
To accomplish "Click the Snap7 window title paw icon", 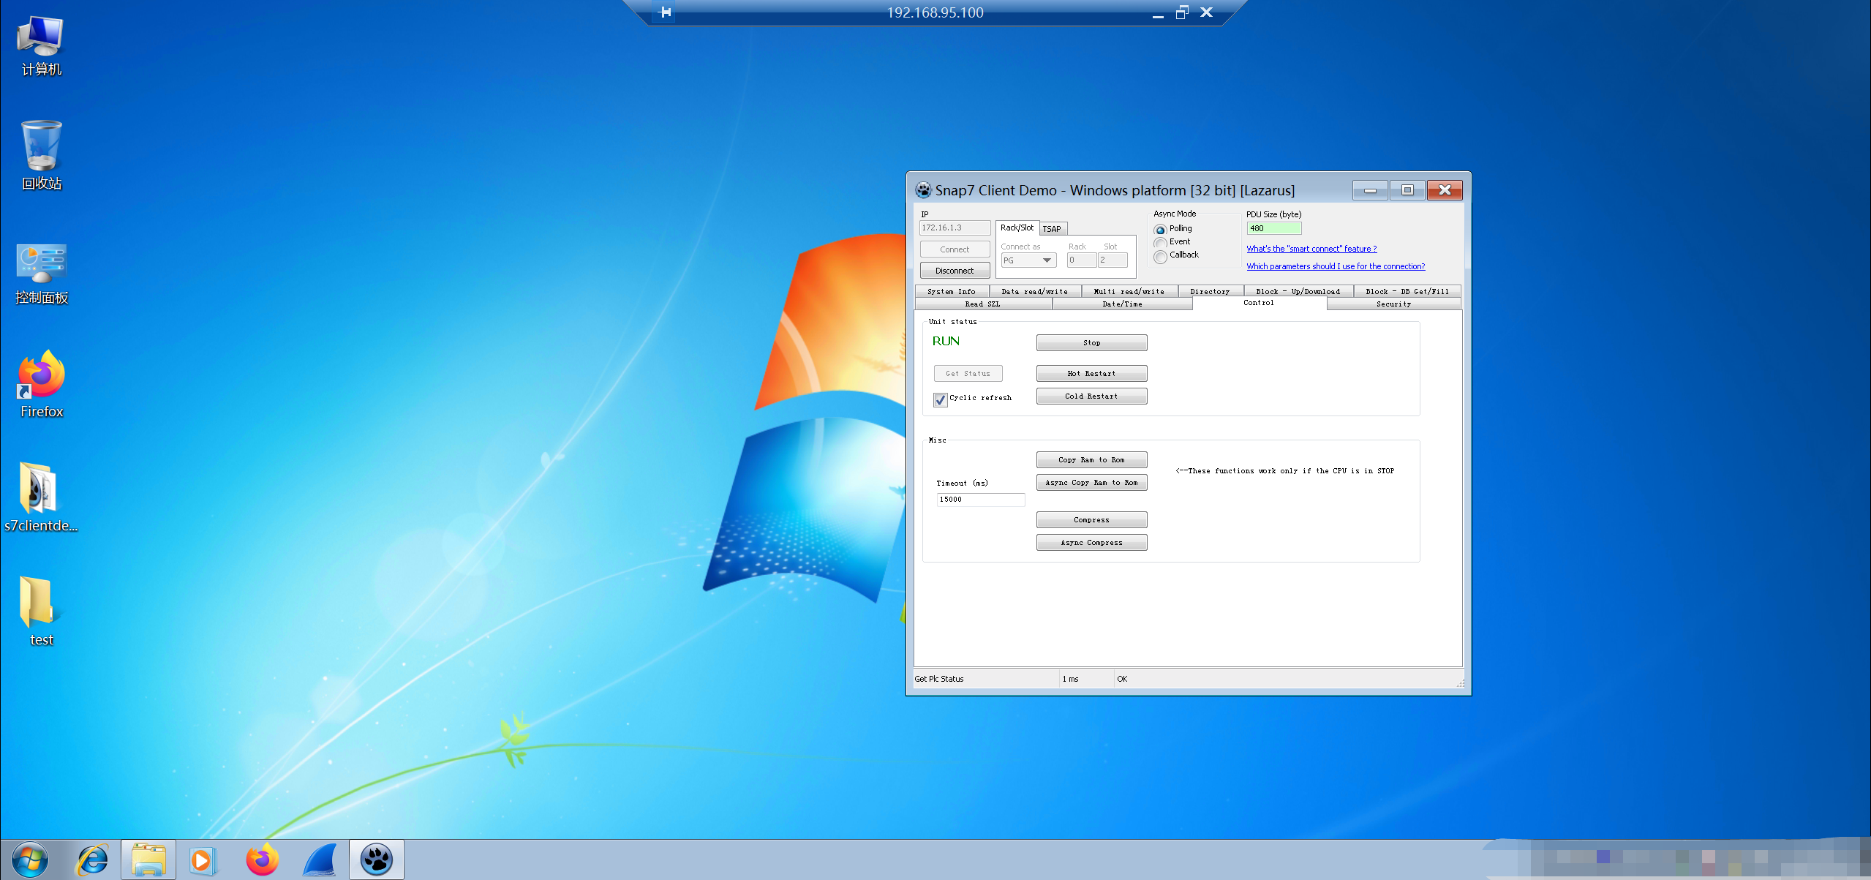I will tap(923, 190).
